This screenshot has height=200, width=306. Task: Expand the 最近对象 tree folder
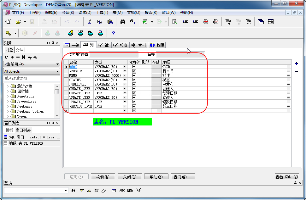click(x=8, y=86)
